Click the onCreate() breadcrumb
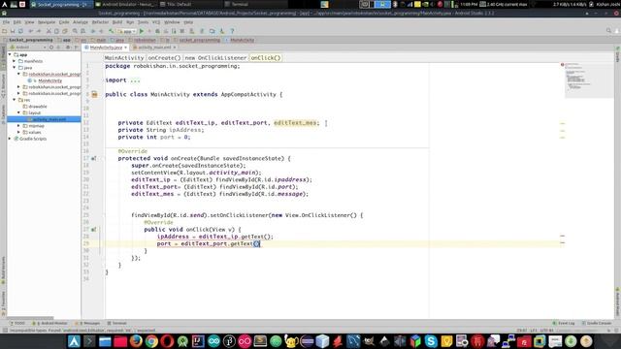The image size is (621, 349). tap(164, 58)
